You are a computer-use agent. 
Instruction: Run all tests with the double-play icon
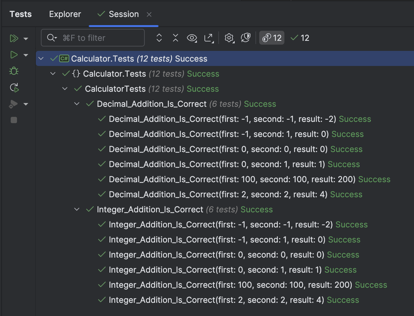[14, 38]
